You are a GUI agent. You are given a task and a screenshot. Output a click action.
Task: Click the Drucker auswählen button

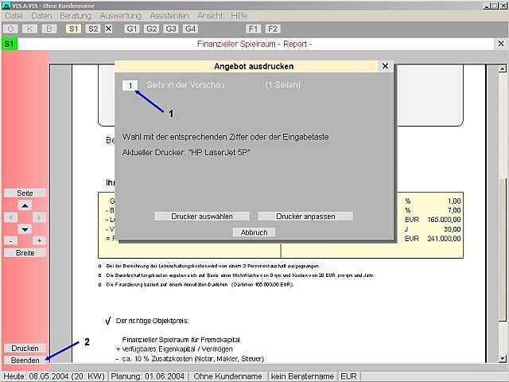pos(202,216)
